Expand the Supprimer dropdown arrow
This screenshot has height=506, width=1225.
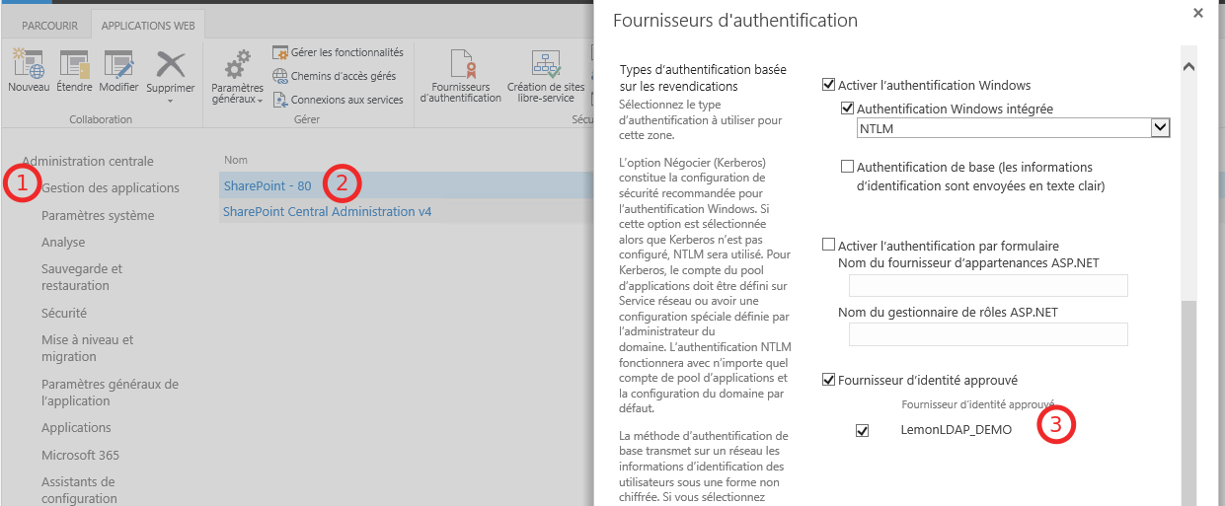pyautogui.click(x=170, y=101)
